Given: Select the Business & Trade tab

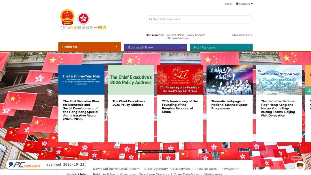Looking at the screenshot, I should pyautogui.click(x=155, y=47).
